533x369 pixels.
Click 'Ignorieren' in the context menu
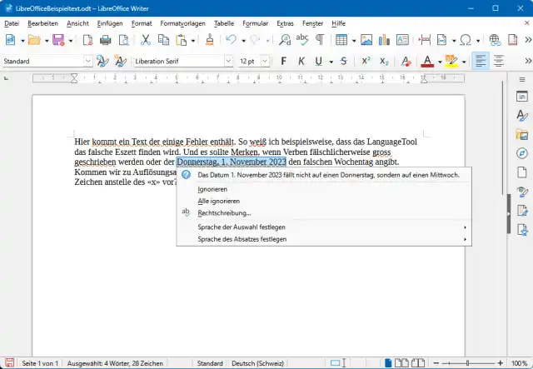pyautogui.click(x=212, y=189)
